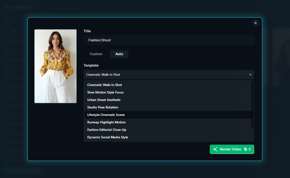Viewport: 290px width, 178px height.
Task: Pick the Dynamic Social Media Style template
Action: coord(108,137)
